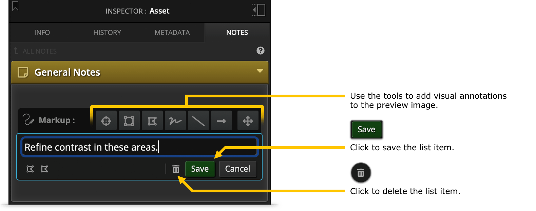Delete the note with trash icon
The height and width of the screenshot is (211, 536).
[x=176, y=169]
